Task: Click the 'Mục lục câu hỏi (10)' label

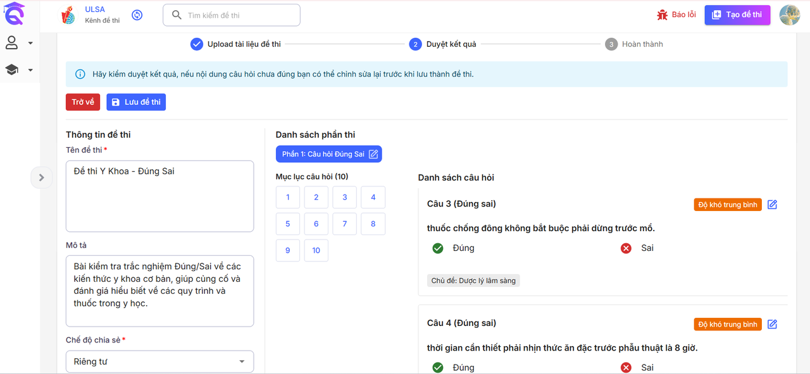Action: (x=312, y=176)
